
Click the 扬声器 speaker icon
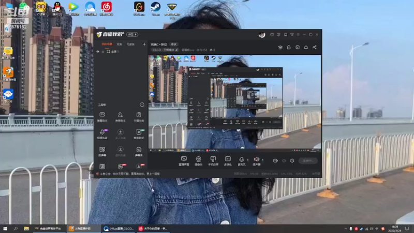(x=256, y=161)
